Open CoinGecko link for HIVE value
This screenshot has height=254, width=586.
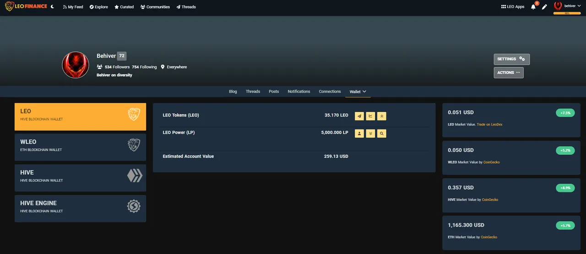[490, 200]
